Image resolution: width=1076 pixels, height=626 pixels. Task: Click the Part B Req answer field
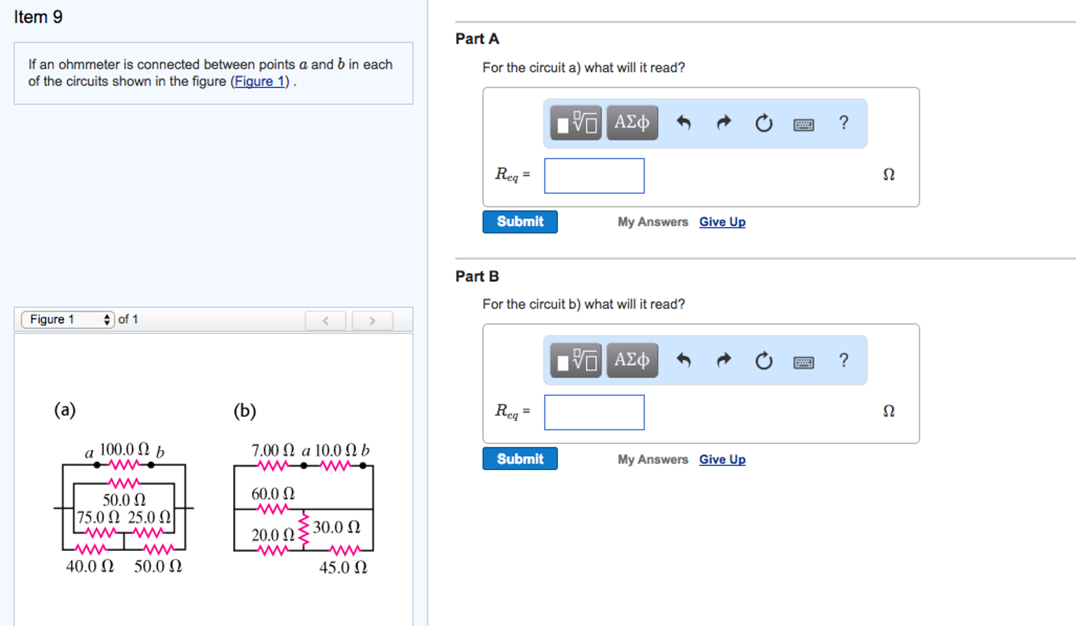pyautogui.click(x=594, y=412)
